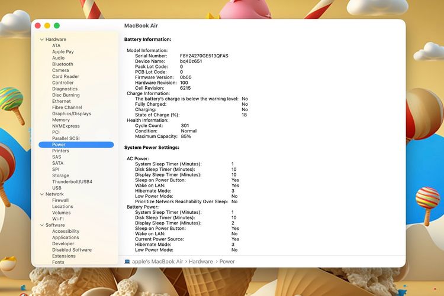Click State of Charge value 18

[x=244, y=115]
